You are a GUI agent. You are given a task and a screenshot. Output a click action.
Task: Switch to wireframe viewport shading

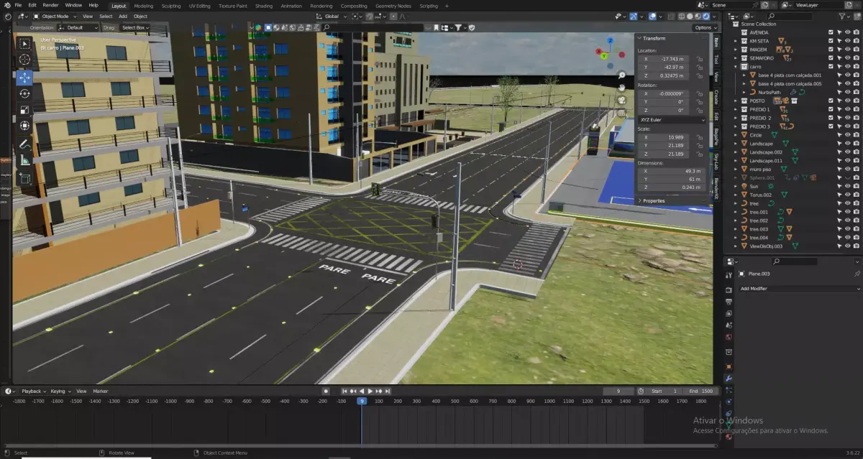click(x=681, y=16)
